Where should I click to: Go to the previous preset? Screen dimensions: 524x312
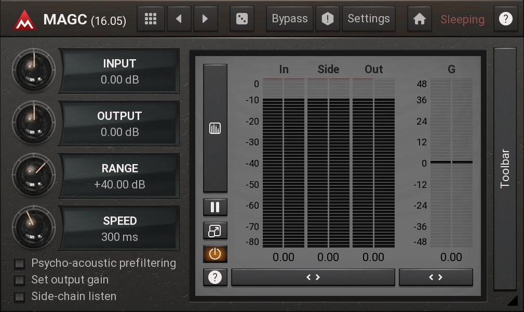179,19
